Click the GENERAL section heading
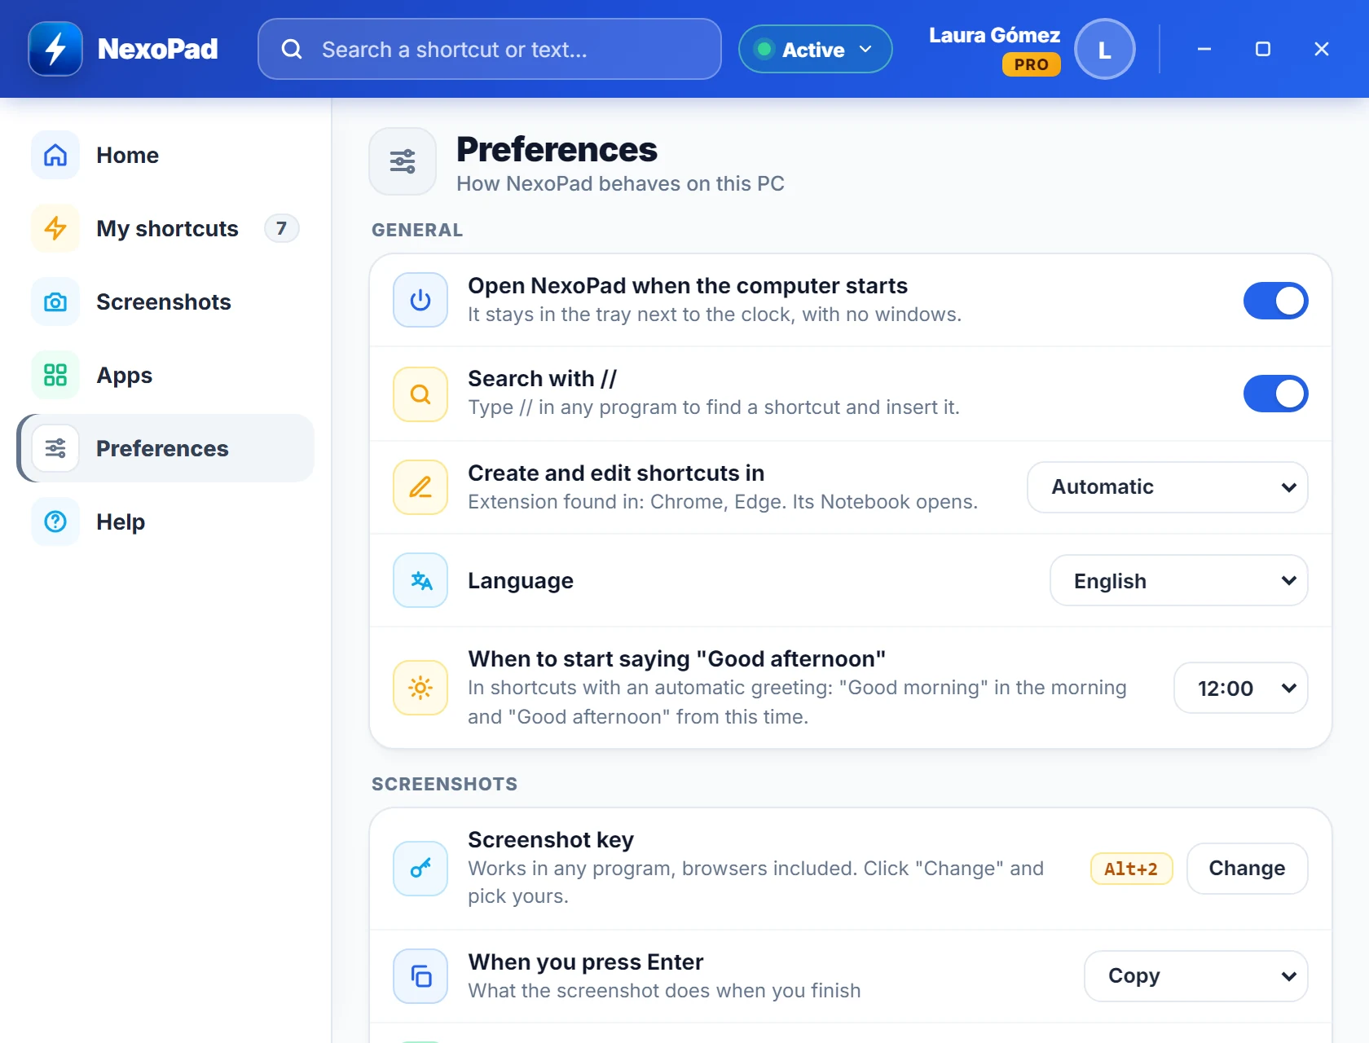1369x1043 pixels. [417, 230]
